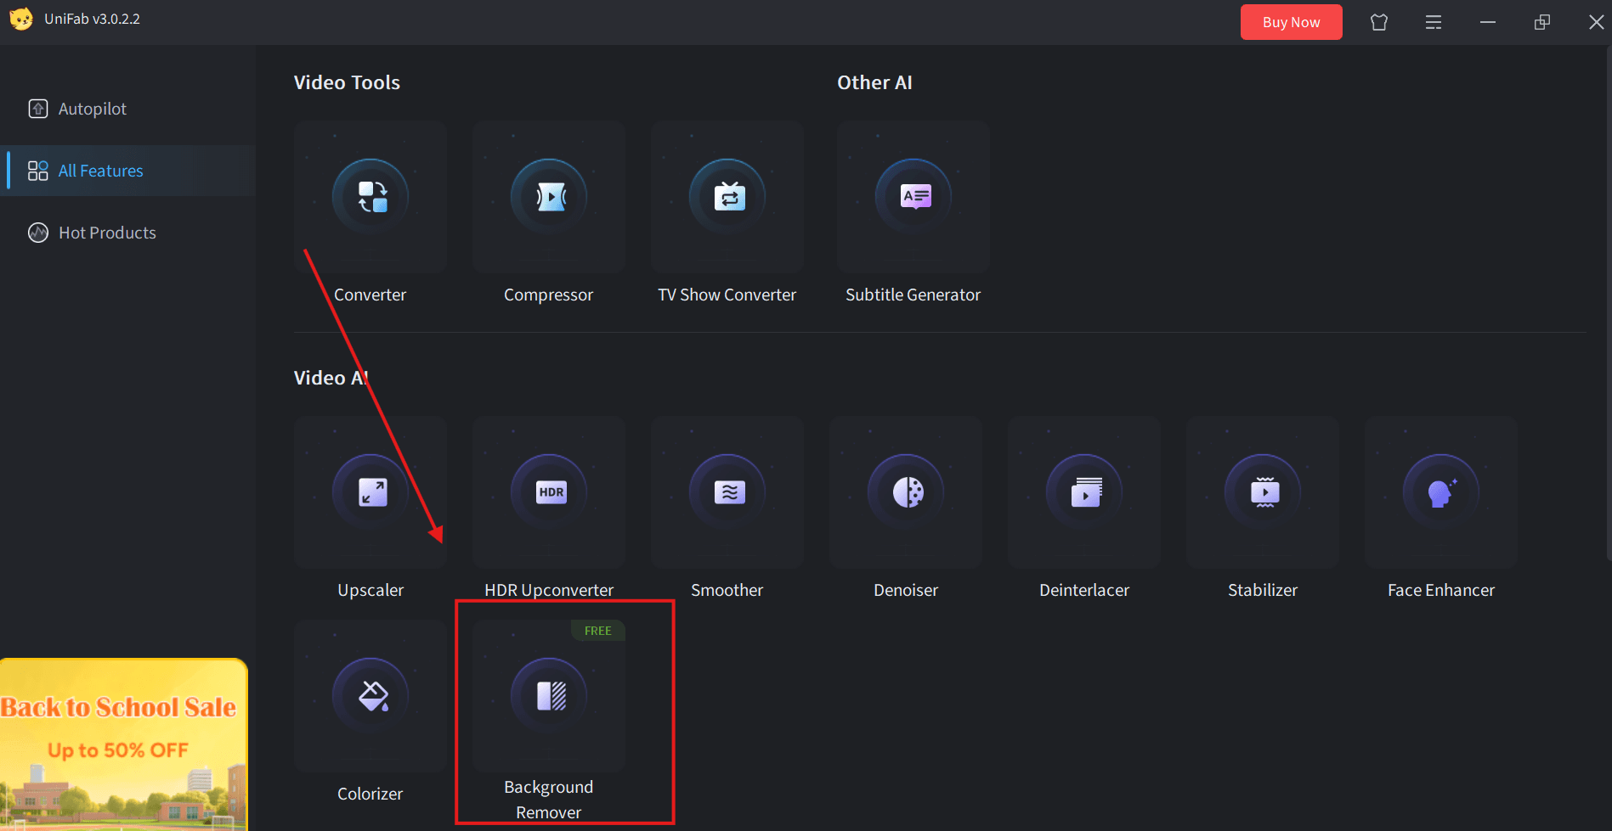Go to Hot Products sidebar tab
This screenshot has width=1612, height=831.
(127, 233)
